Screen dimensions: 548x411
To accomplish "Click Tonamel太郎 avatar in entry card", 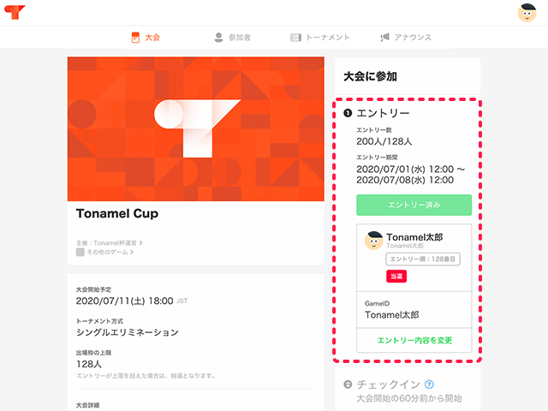I will click(x=373, y=241).
